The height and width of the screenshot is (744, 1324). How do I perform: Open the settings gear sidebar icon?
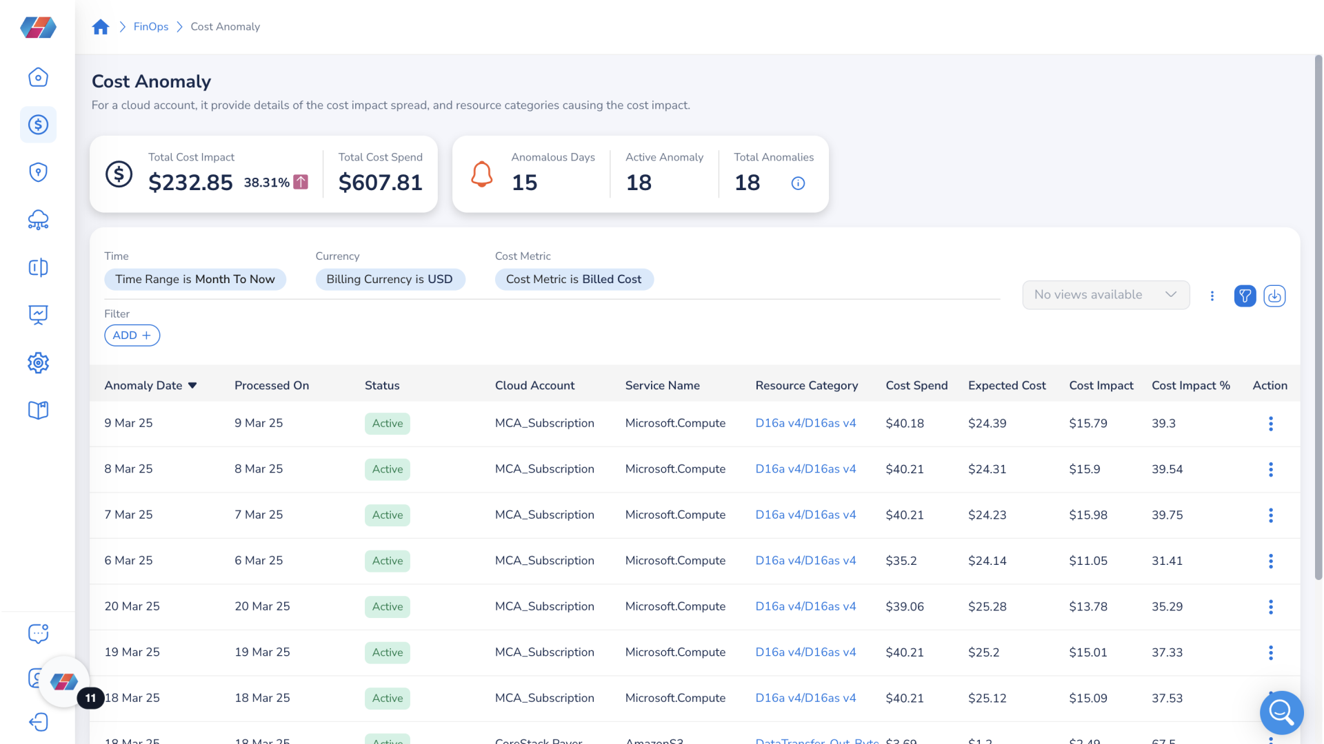(x=38, y=363)
